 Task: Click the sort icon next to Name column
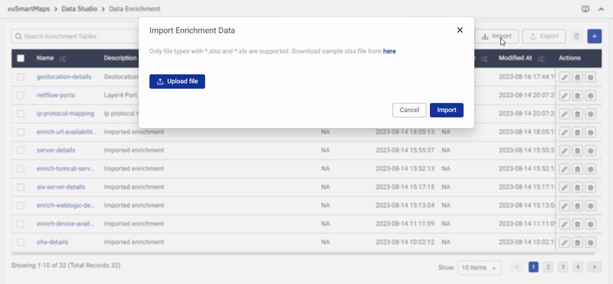tap(63, 58)
